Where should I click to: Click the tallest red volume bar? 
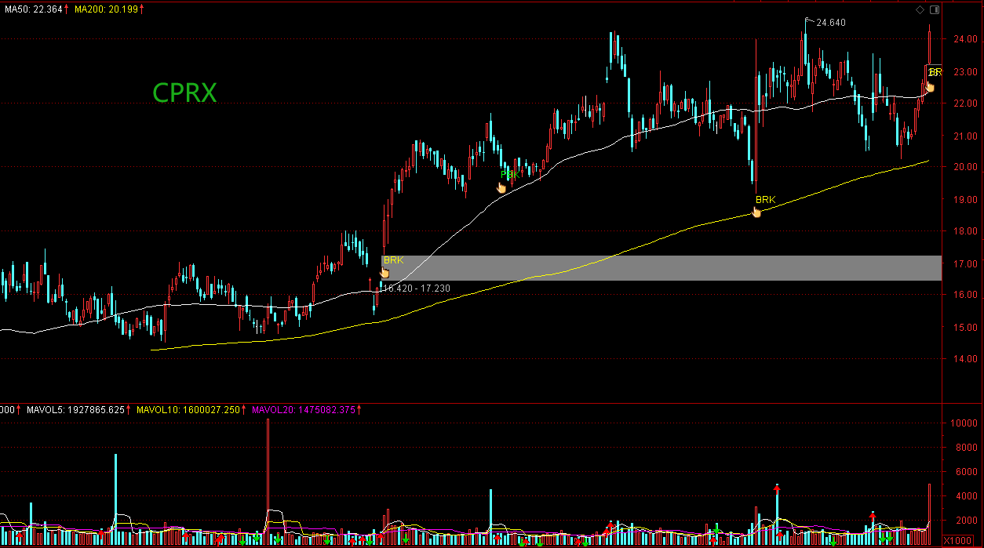(268, 481)
